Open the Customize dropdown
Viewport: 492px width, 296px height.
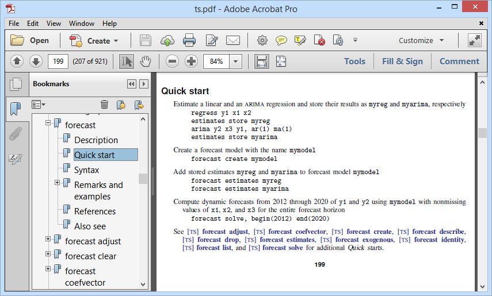tap(421, 40)
